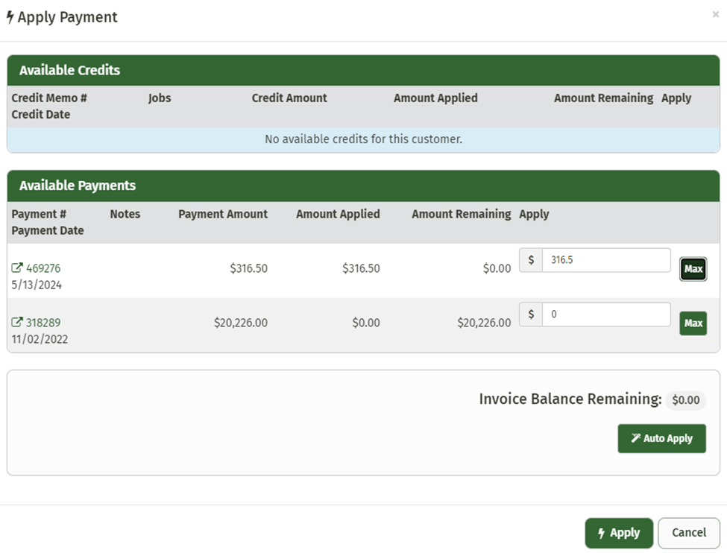The width and height of the screenshot is (727, 553).
Task: Focus the apply amount field showing 0
Action: click(605, 315)
